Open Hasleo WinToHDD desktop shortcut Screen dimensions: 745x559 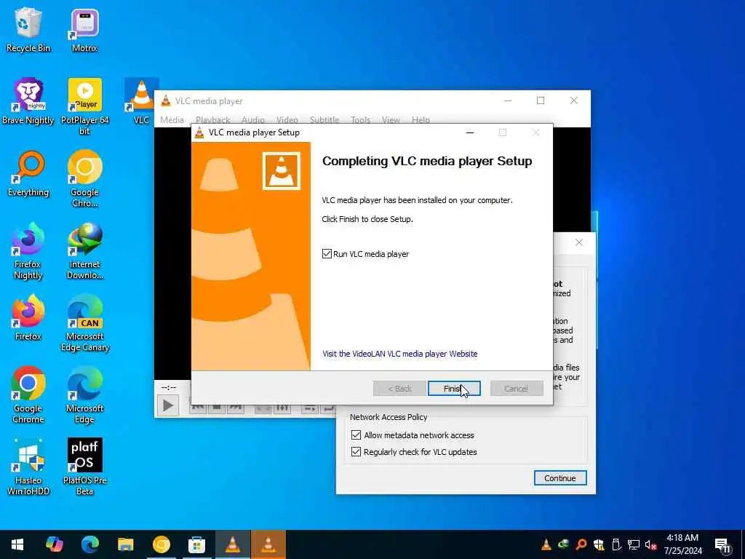(28, 467)
